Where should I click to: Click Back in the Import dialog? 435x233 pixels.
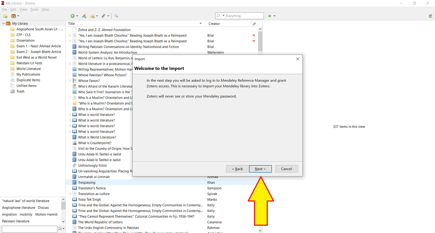pos(237,169)
